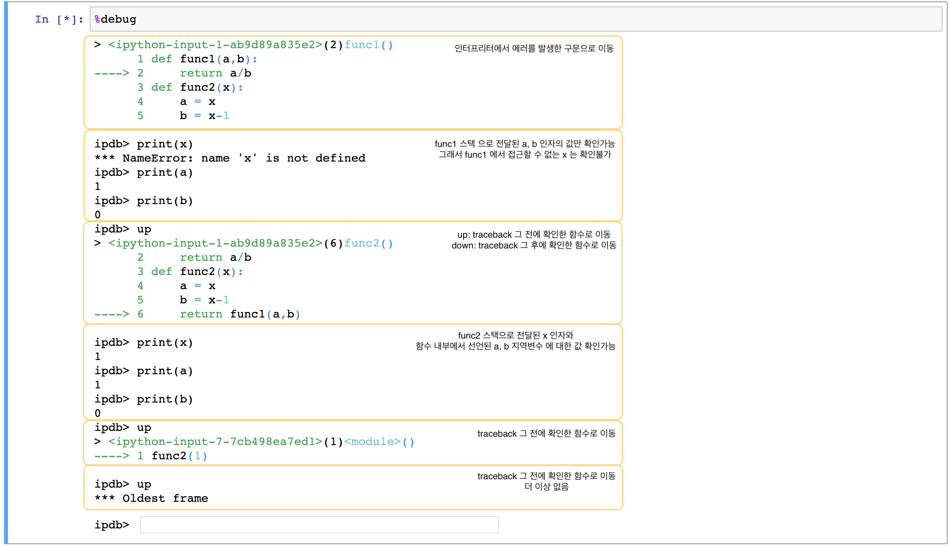Click the 'return func1(a,b)' line
949x546 pixels.
pos(240,314)
